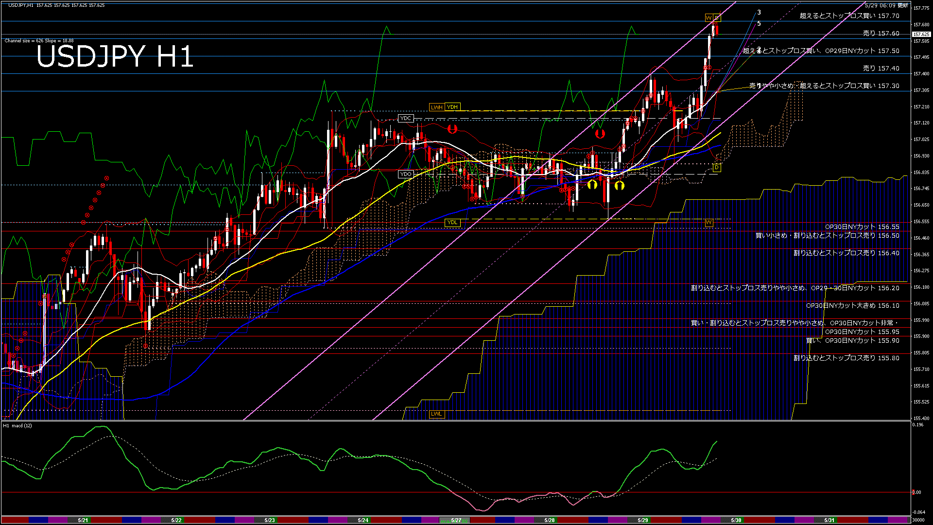The width and height of the screenshot is (933, 525).
Task: Click the 'OP30日NYカット 155.95' annotation
Action: pos(862,332)
